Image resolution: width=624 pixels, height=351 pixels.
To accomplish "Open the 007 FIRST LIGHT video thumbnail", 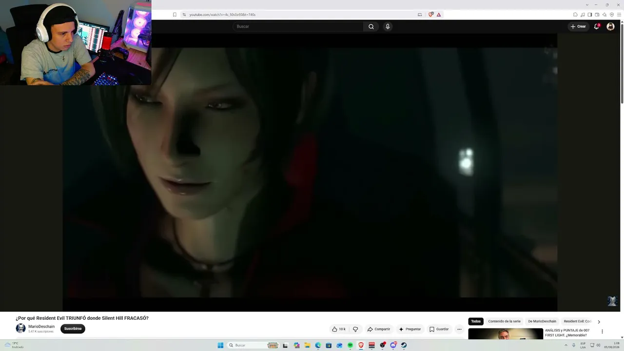I will click(x=506, y=333).
